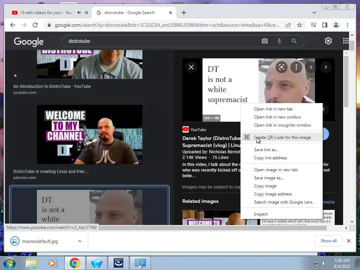The image size is (360, 270).
Task: Open Windows Explorer from taskbar
Action: click(x=31, y=263)
